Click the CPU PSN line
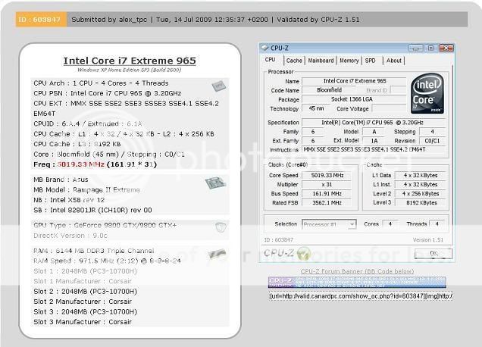Screen dimensions: 482x347 tap(108, 93)
